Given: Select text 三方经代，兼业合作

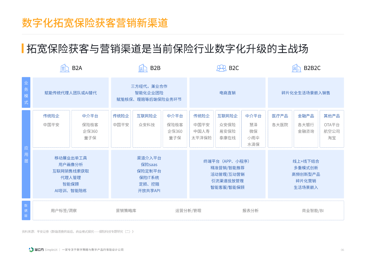Looking at the screenshot, I should point(149,87).
